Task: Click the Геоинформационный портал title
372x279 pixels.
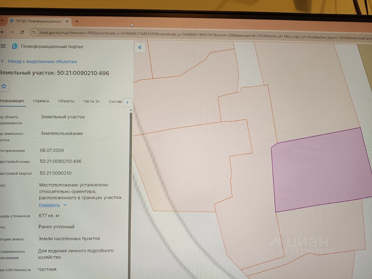Action: pos(52,46)
